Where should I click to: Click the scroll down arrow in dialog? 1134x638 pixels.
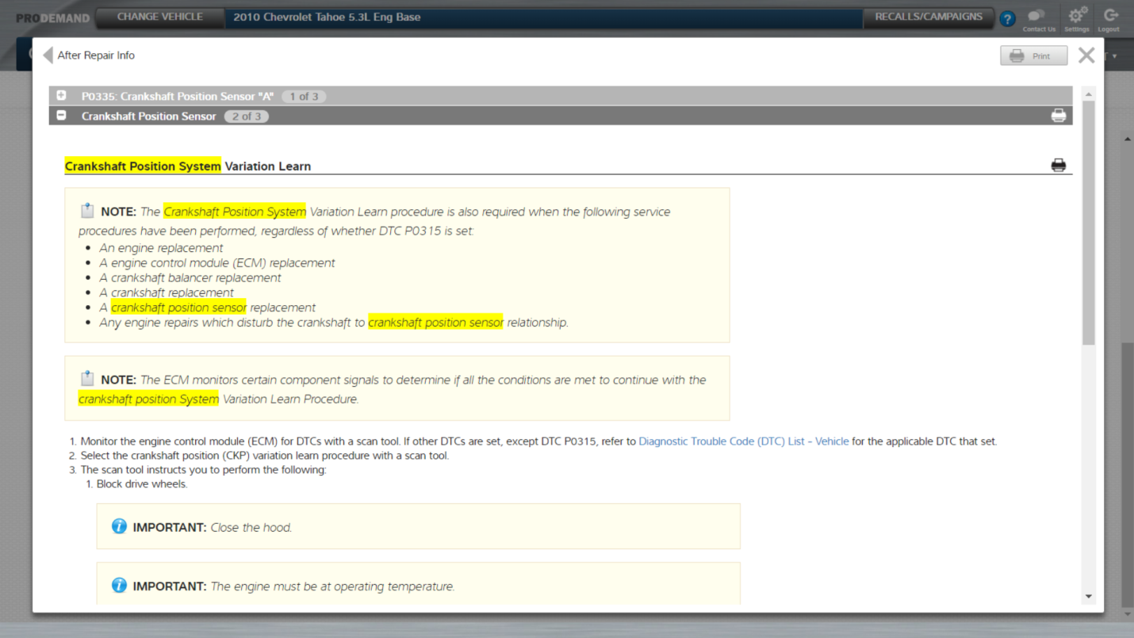1088,596
